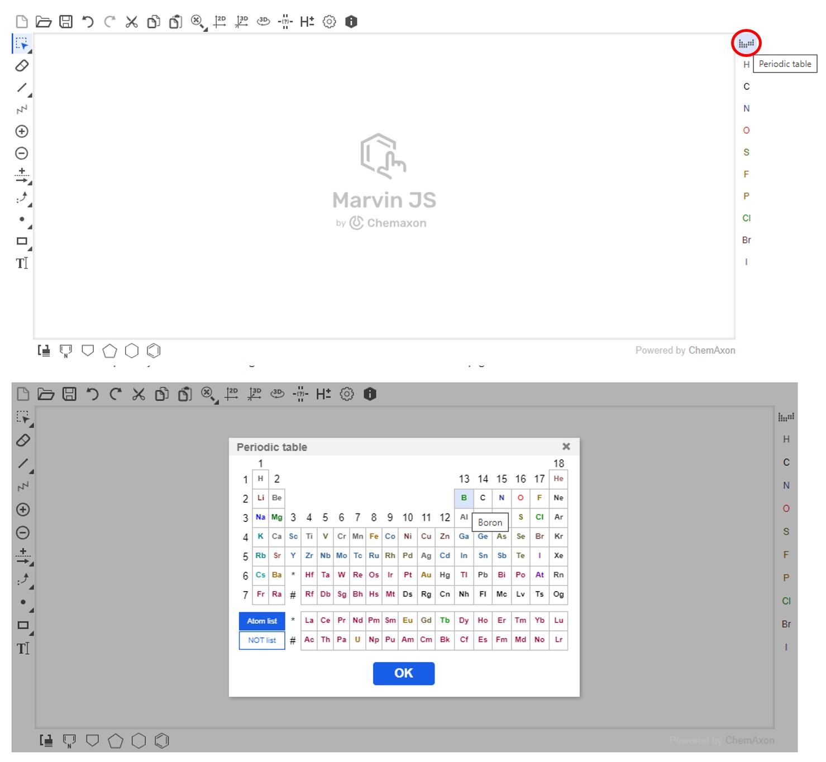Select Atom list button
Screen dimensions: 826x762
point(262,621)
